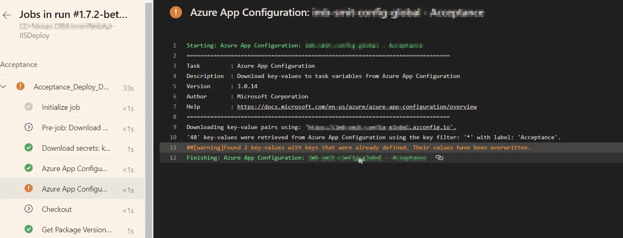Image resolution: width=623 pixels, height=238 pixels.
Task: Click the skipped-step icon beside Checkout
Action: [x=29, y=209]
